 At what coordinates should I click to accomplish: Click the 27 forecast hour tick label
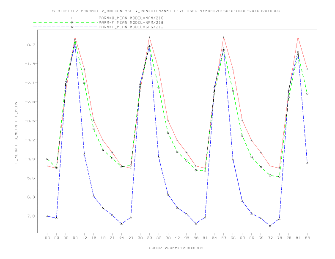pyautogui.click(x=131, y=238)
